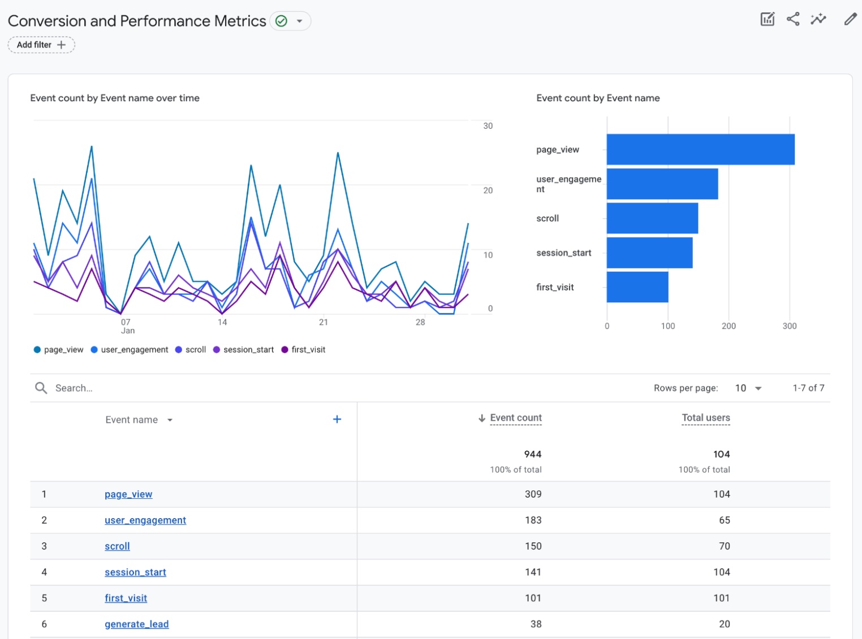This screenshot has width=862, height=639.
Task: Open the generate_lead event link
Action: coord(136,624)
